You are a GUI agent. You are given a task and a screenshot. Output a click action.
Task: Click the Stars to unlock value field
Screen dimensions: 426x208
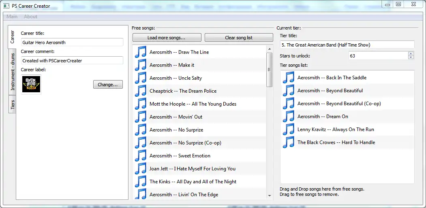[x=378, y=56]
